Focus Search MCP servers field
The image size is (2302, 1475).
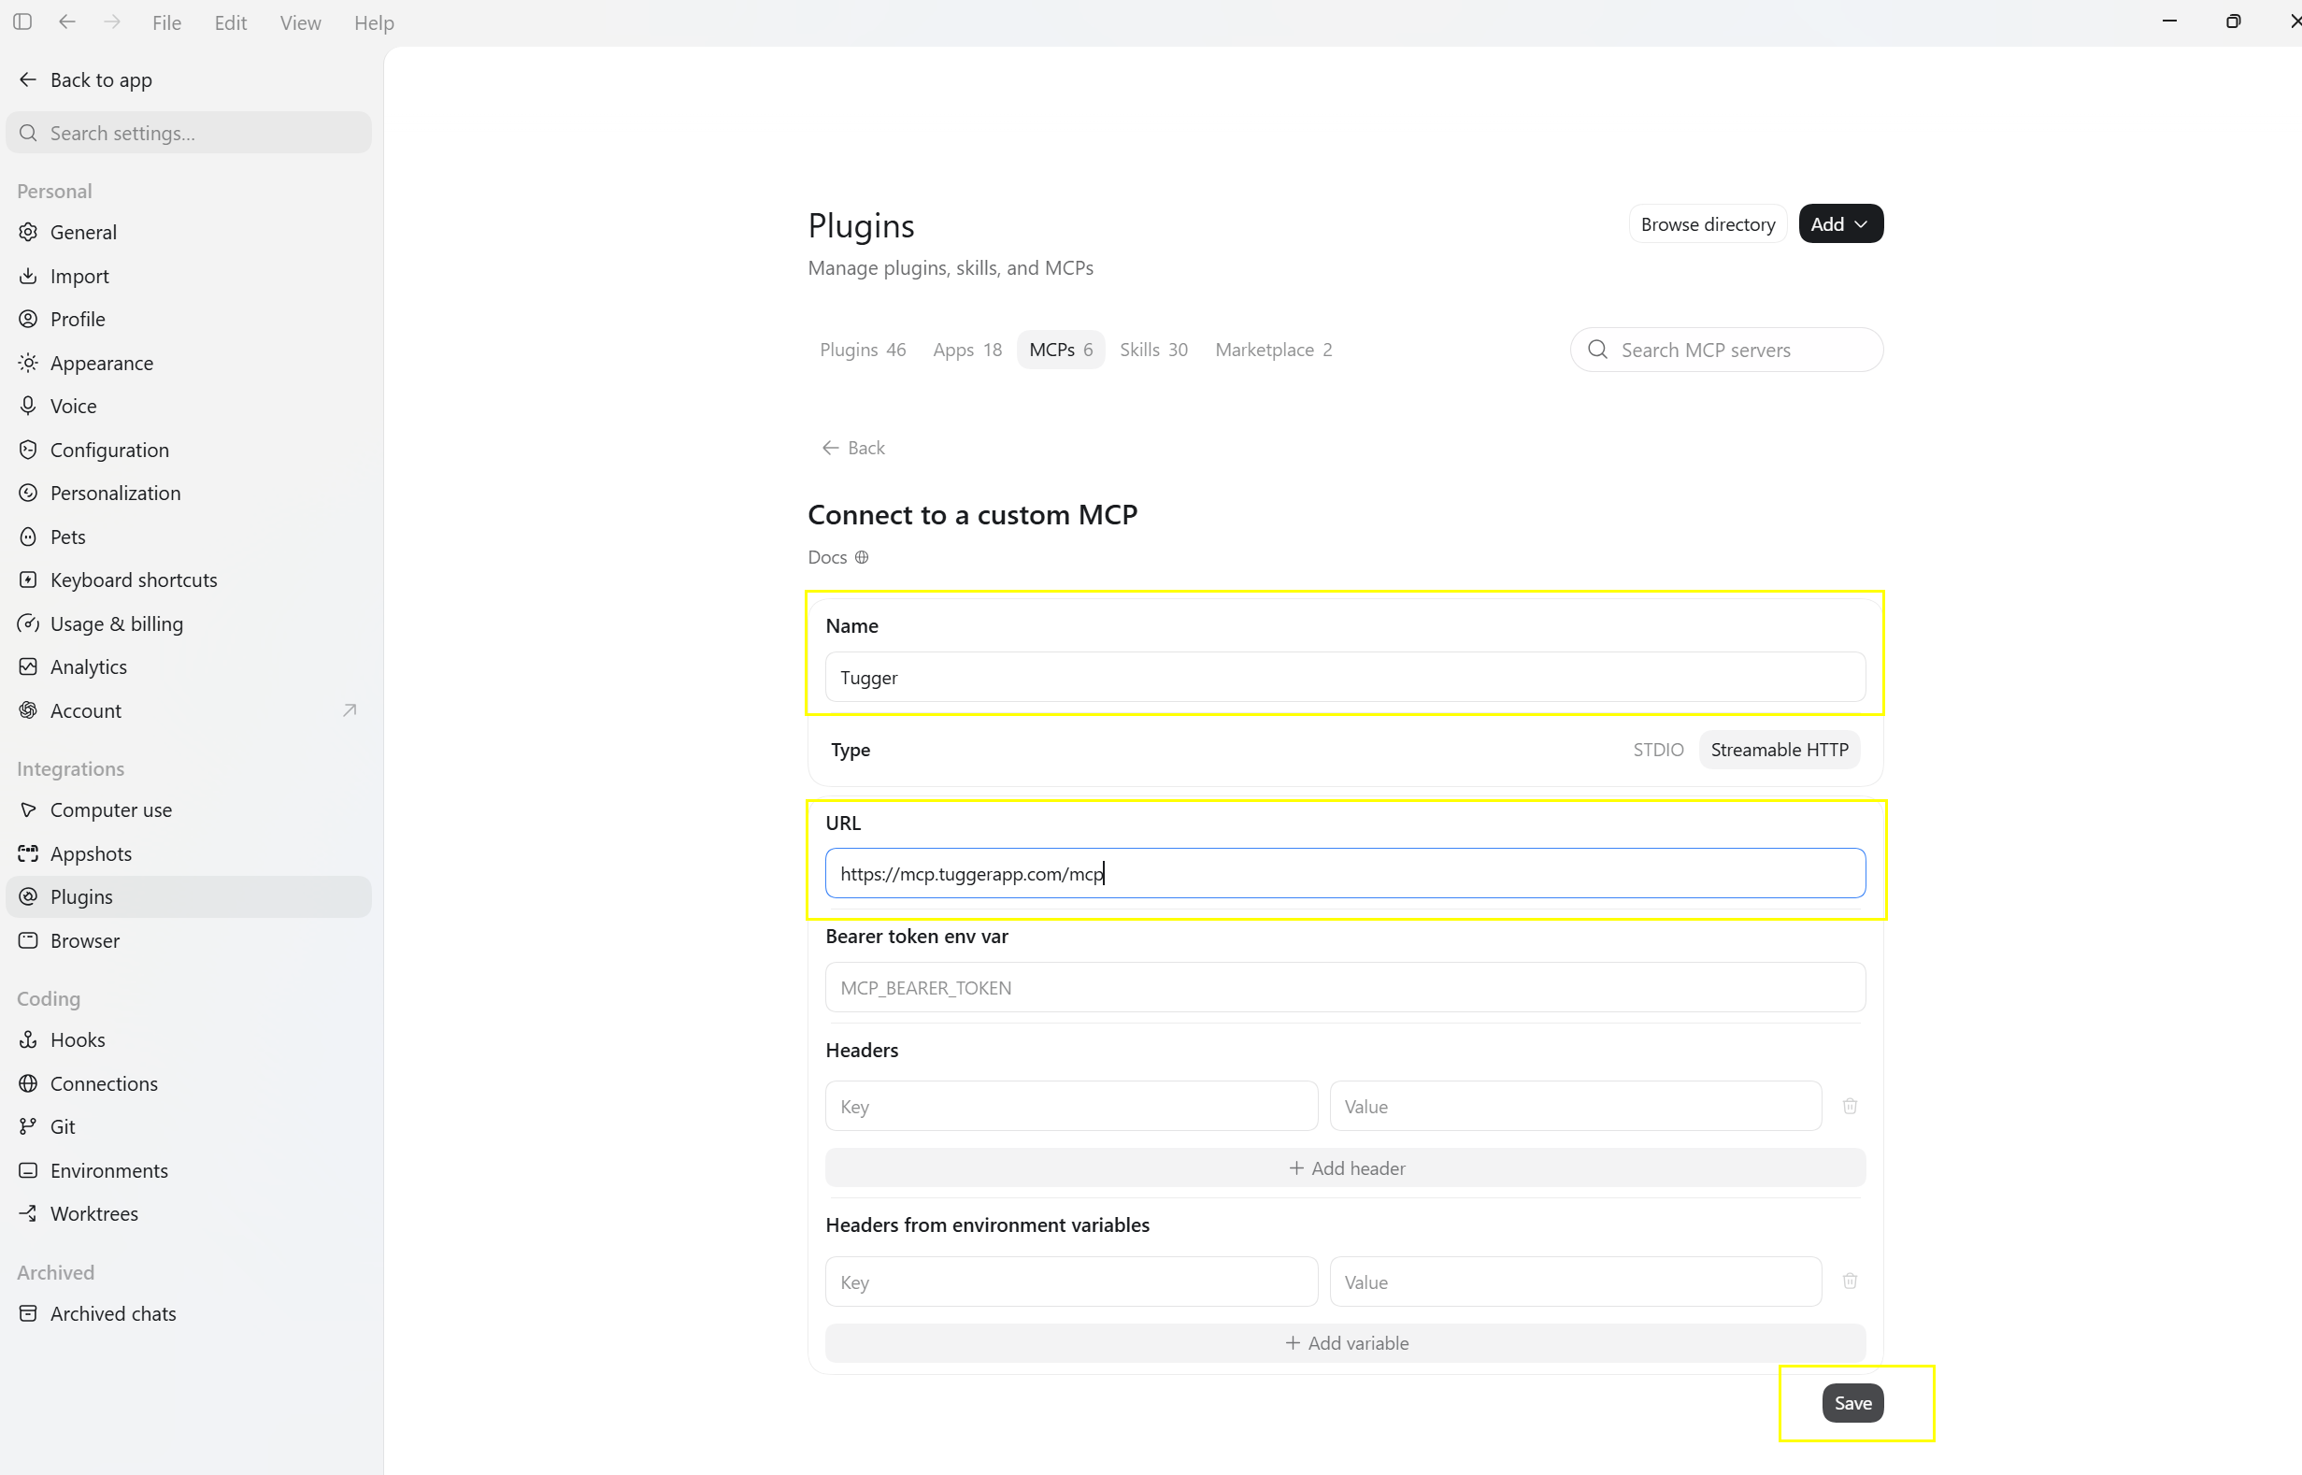tap(1726, 351)
